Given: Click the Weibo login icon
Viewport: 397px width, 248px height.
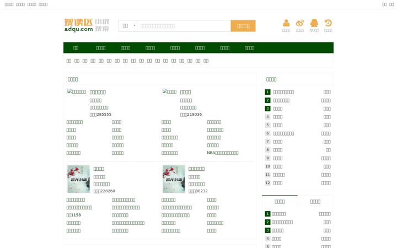Looking at the screenshot, I should 300,23.
